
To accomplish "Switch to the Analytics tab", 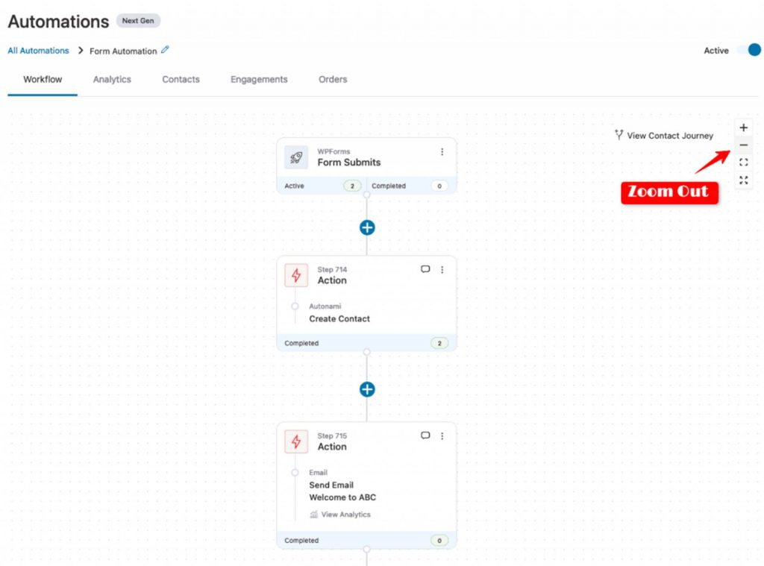I will (x=112, y=79).
